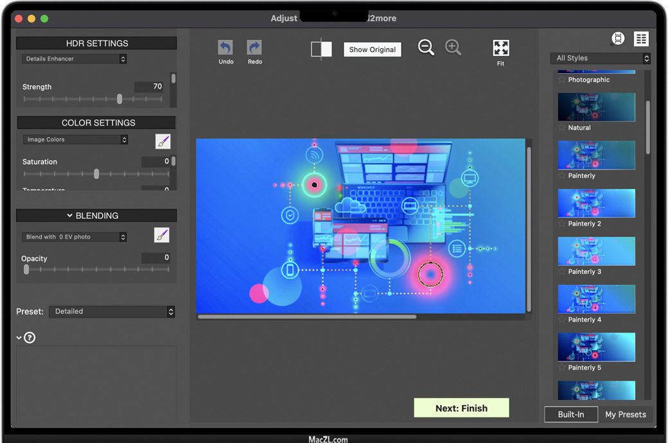Open brush tool in Color Settings
Viewport: 668px width, 443px height.
(163, 141)
